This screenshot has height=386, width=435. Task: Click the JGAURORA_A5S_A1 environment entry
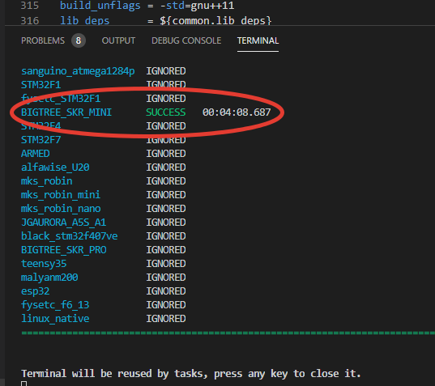(63, 223)
